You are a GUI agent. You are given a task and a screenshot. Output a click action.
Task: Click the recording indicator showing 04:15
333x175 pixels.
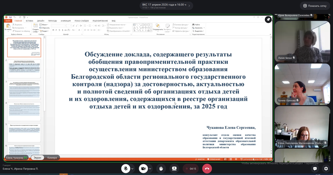click(191, 168)
